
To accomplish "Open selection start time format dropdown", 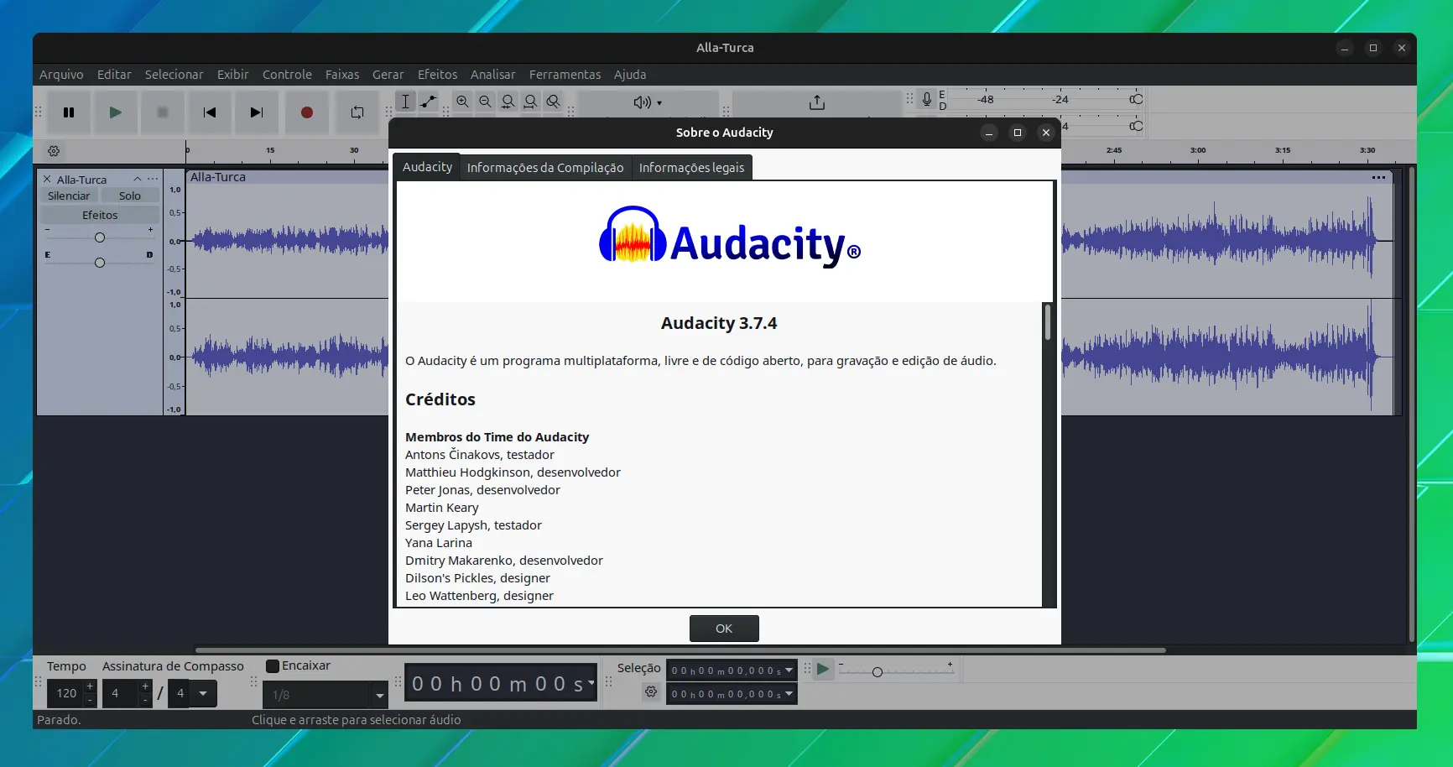I will 789,670.
